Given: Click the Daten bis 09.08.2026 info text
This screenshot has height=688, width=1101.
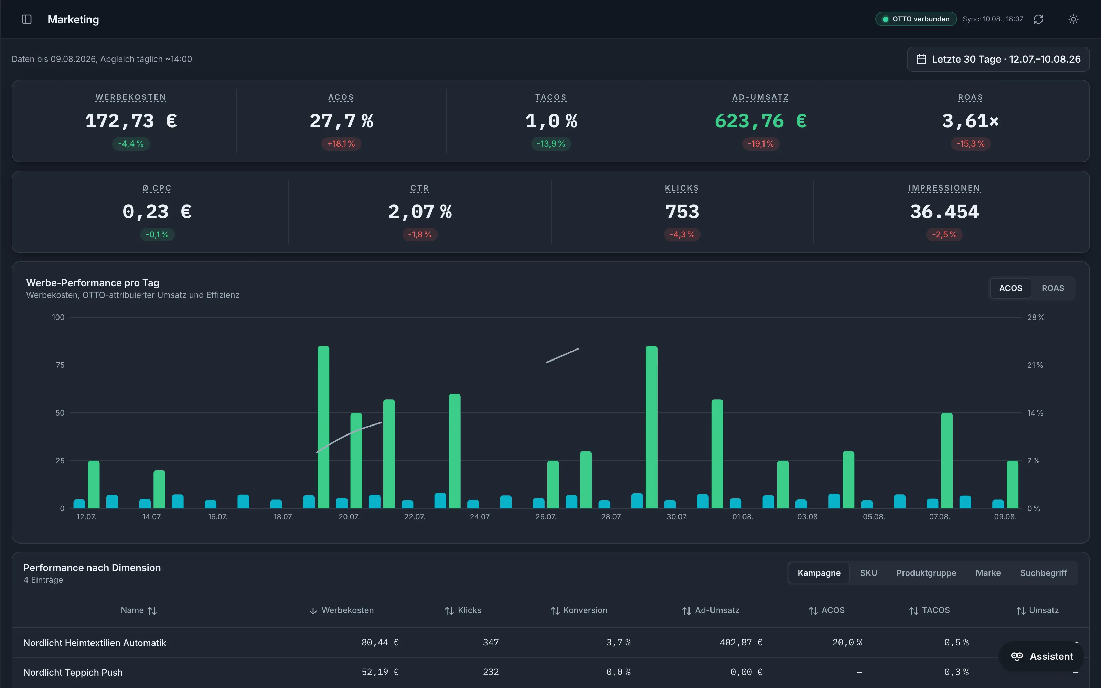Looking at the screenshot, I should 102,59.
